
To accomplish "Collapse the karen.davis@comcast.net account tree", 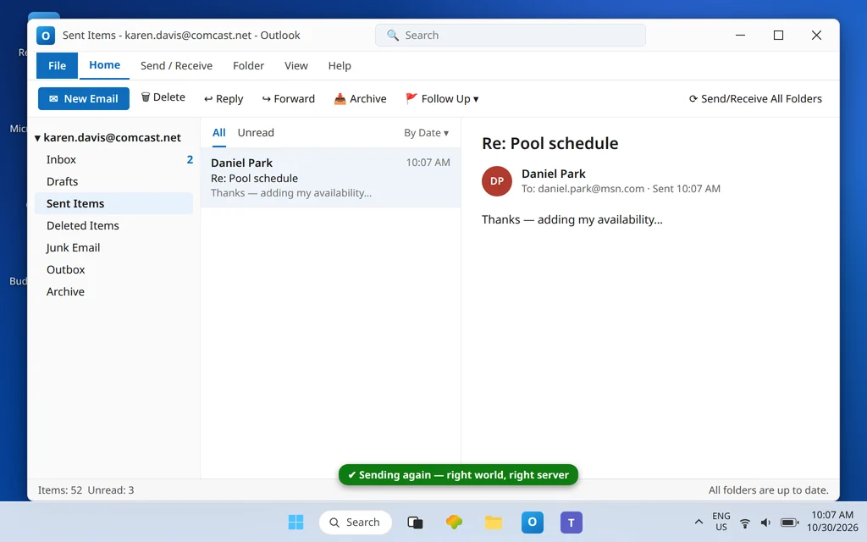I will pos(37,138).
